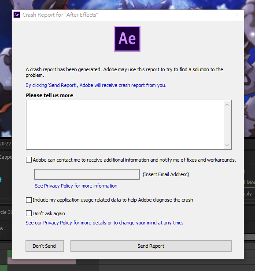Close the Crash Report dialog
The width and height of the screenshot is (255, 271).
[237, 15]
